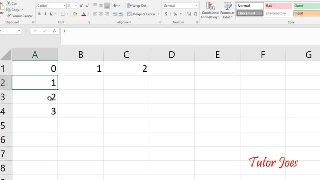Cancel the formula bar entry
The image size is (320, 180).
pyautogui.click(x=35, y=31)
